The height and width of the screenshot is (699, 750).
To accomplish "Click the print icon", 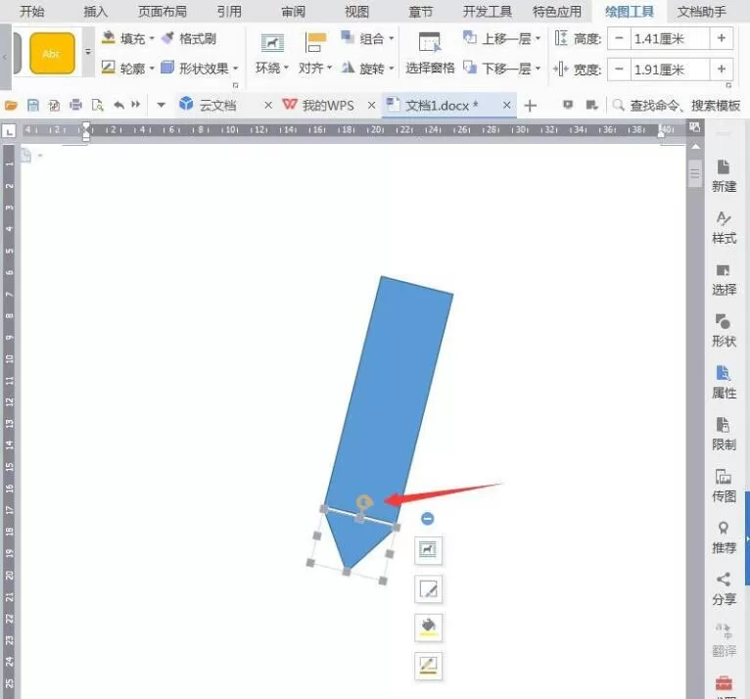I will click(75, 105).
